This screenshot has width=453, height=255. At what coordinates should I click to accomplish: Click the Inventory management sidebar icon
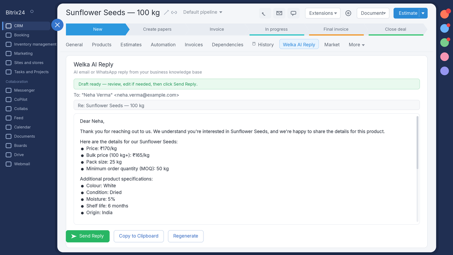[x=8, y=44]
